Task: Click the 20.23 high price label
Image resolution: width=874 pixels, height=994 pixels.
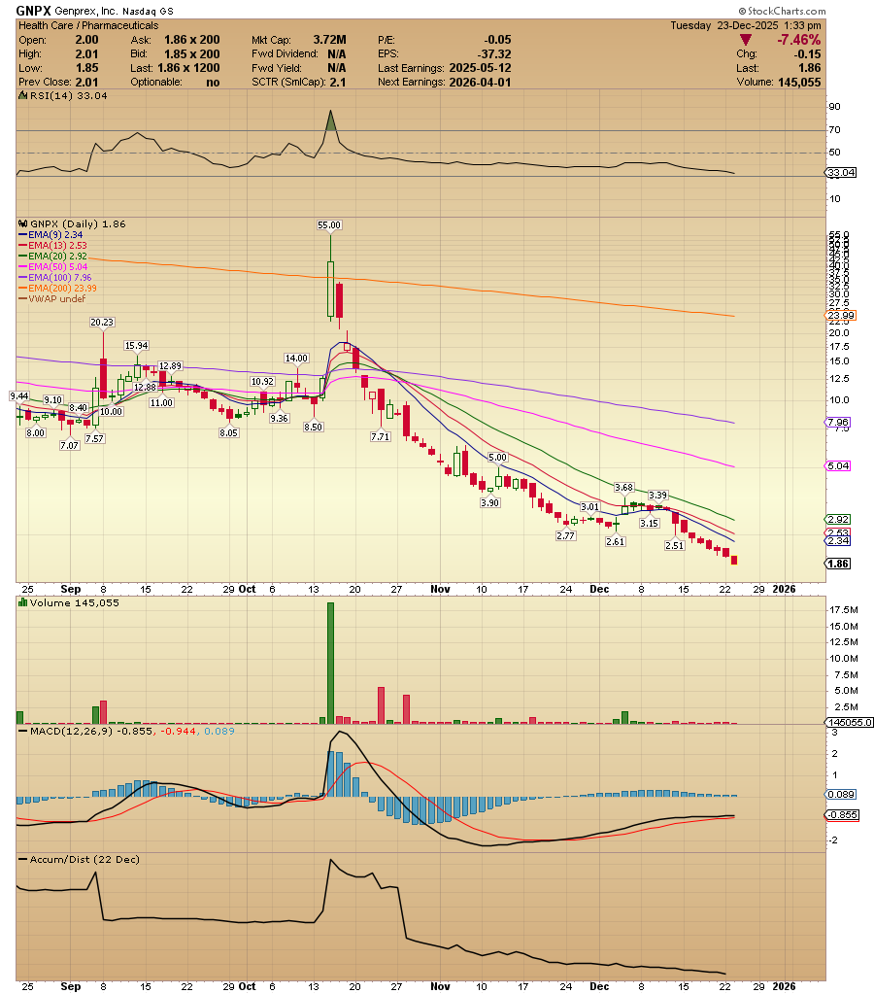Action: coord(101,322)
